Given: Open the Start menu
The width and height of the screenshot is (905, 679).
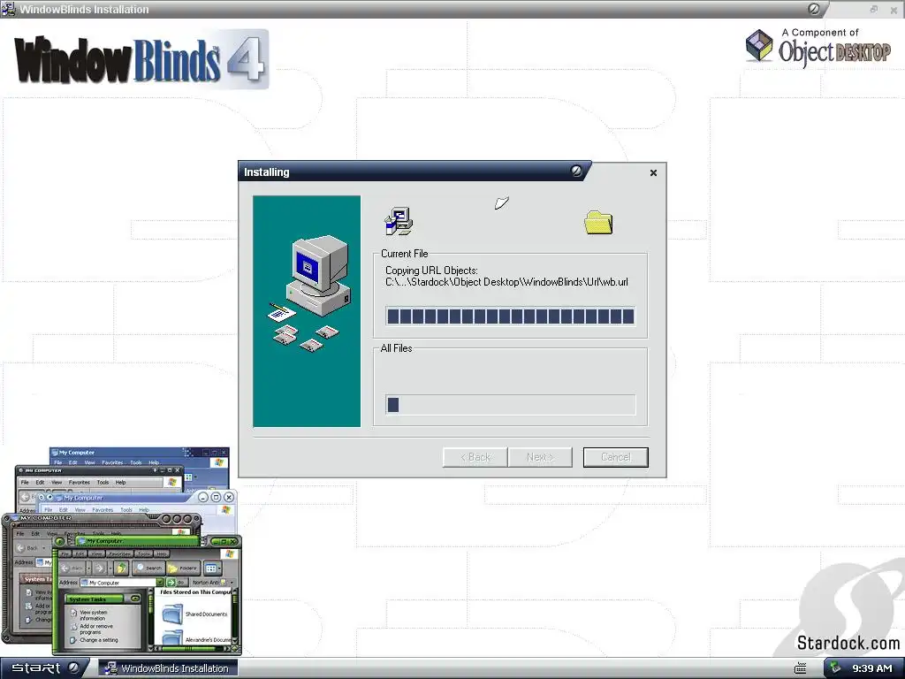Looking at the screenshot, I should tap(44, 668).
